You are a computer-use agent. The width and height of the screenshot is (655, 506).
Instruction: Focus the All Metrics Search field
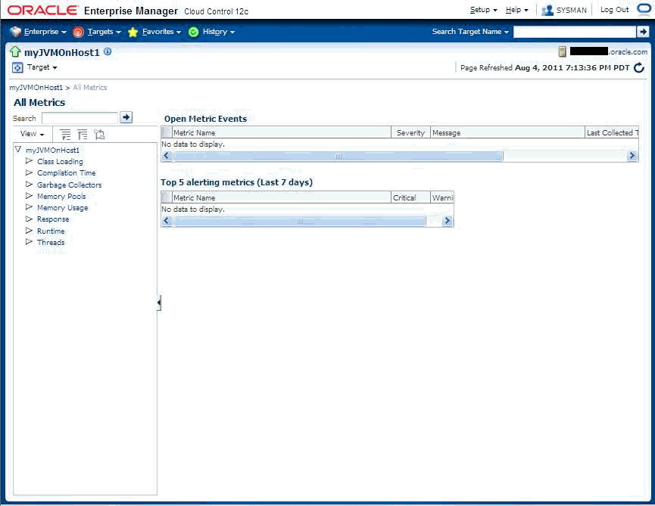pos(80,118)
